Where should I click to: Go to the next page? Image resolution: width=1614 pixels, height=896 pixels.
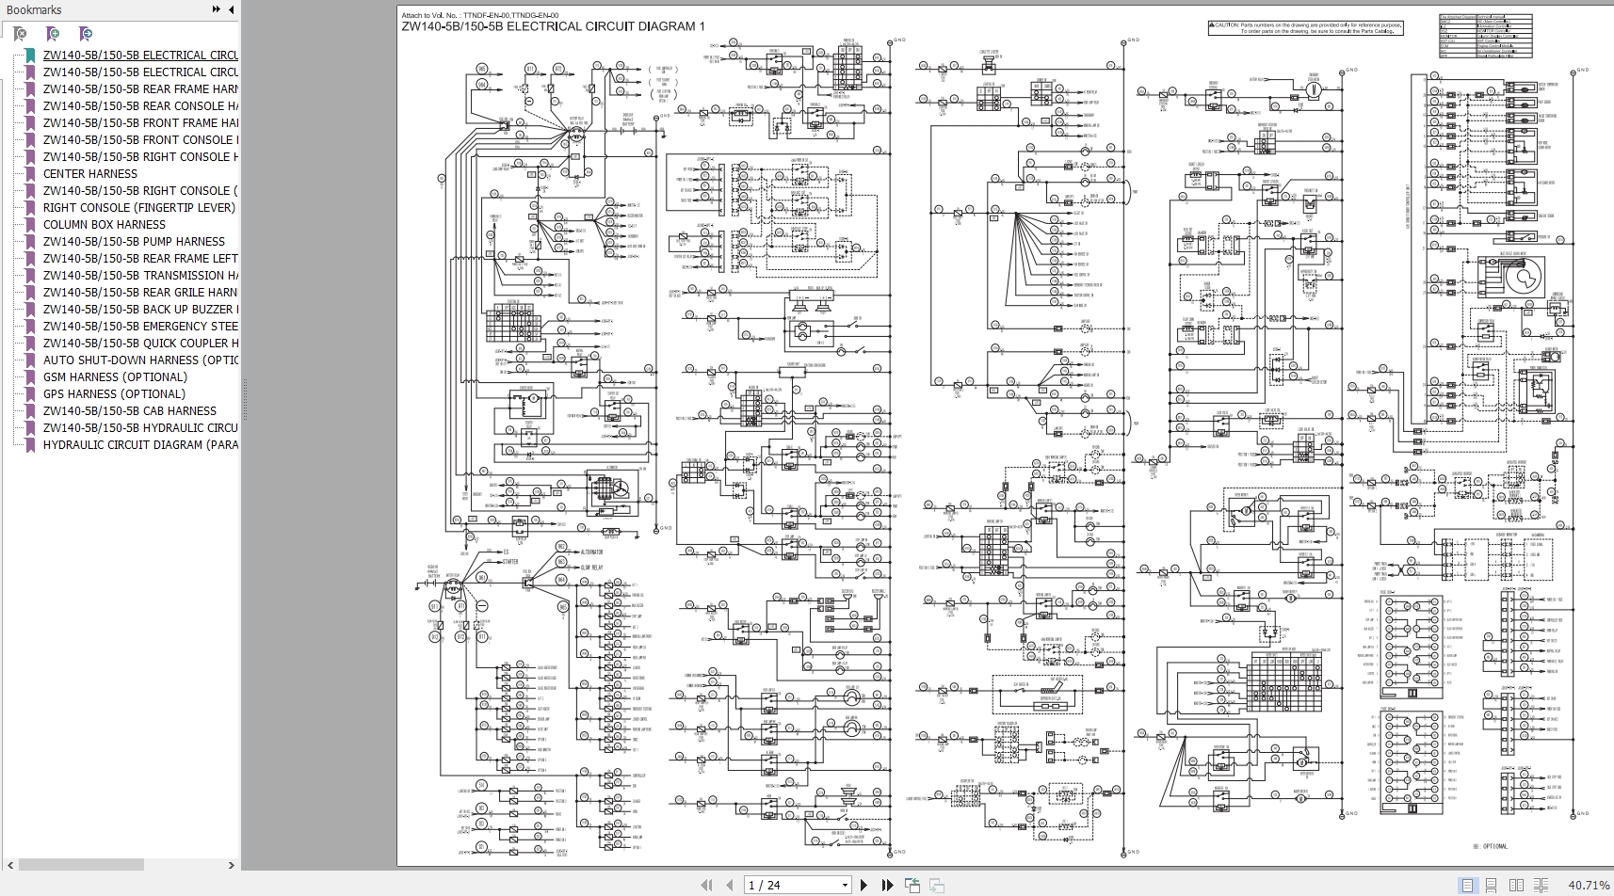(x=863, y=885)
